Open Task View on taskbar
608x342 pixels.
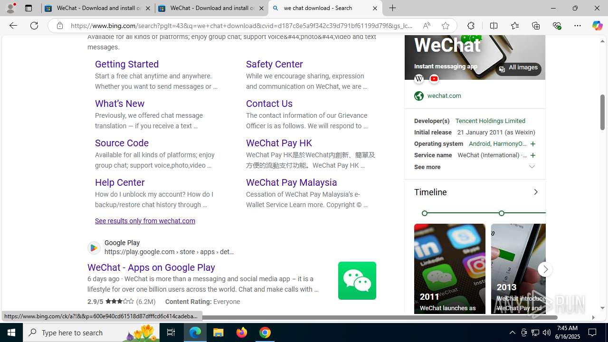pyautogui.click(x=171, y=332)
